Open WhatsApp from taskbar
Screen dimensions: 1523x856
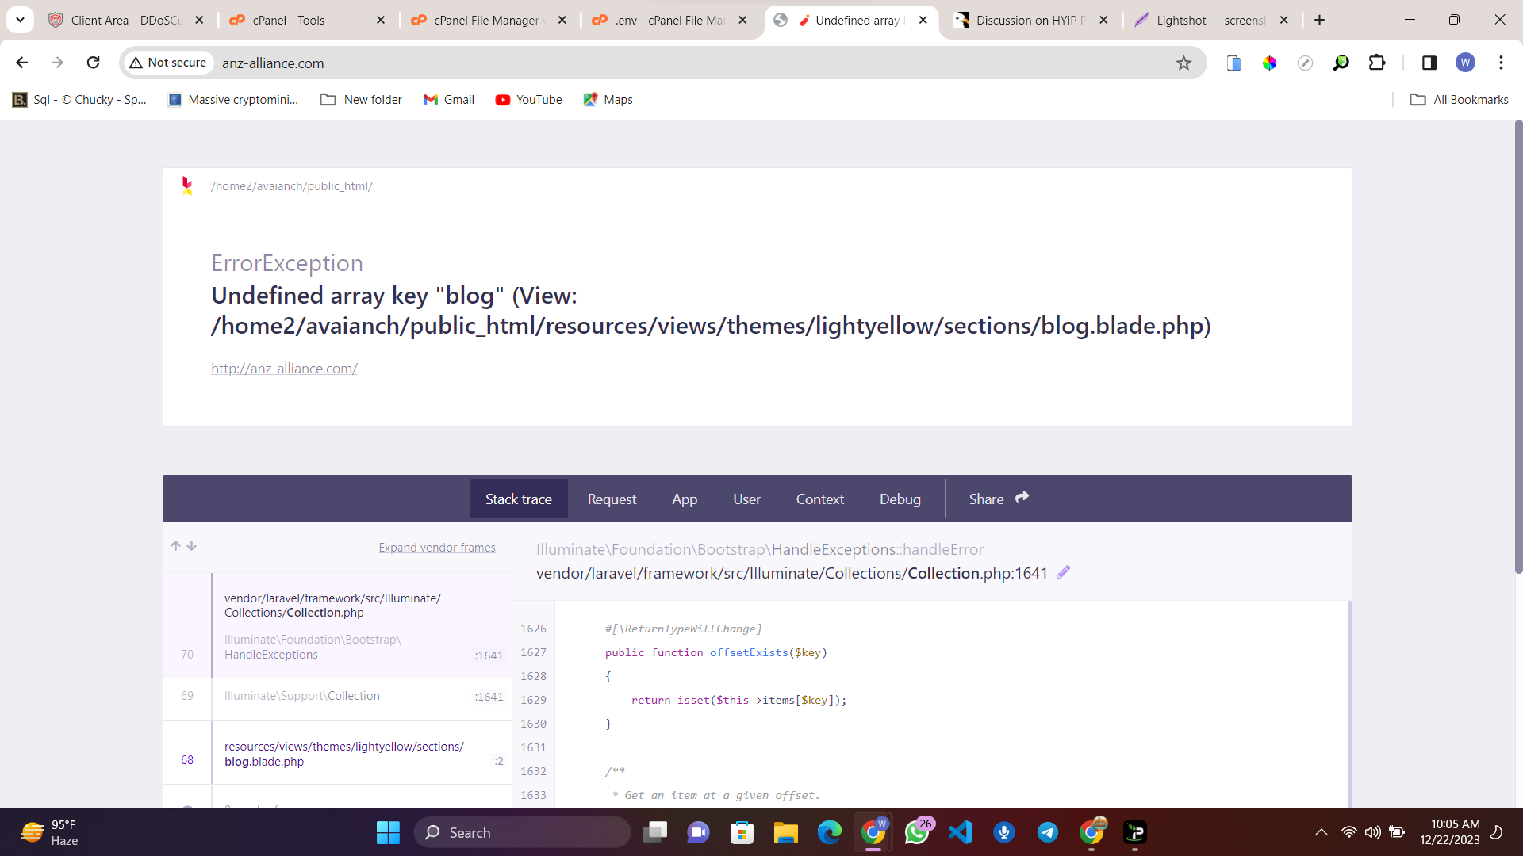pyautogui.click(x=917, y=832)
